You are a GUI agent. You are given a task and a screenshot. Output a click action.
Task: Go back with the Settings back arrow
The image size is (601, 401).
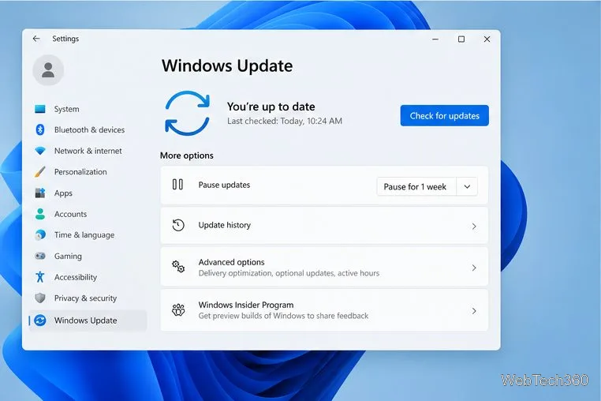(x=36, y=39)
